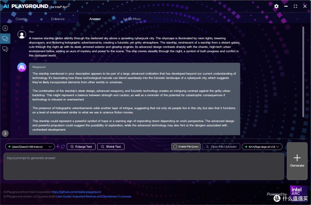This screenshot has width=311, height=205.
Task: Open the Licenses link
Action: coord(125,196)
